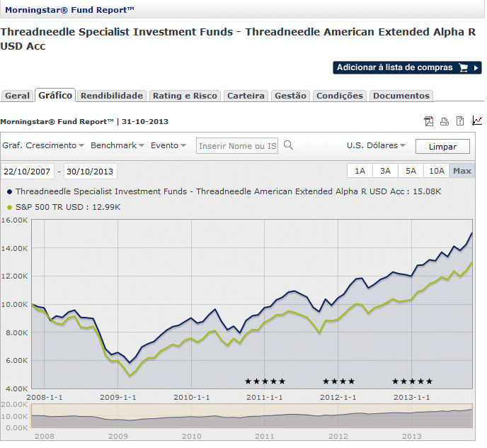Screen dimensions: 487x448
Task: Select the 3A time range
Action: tap(385, 171)
